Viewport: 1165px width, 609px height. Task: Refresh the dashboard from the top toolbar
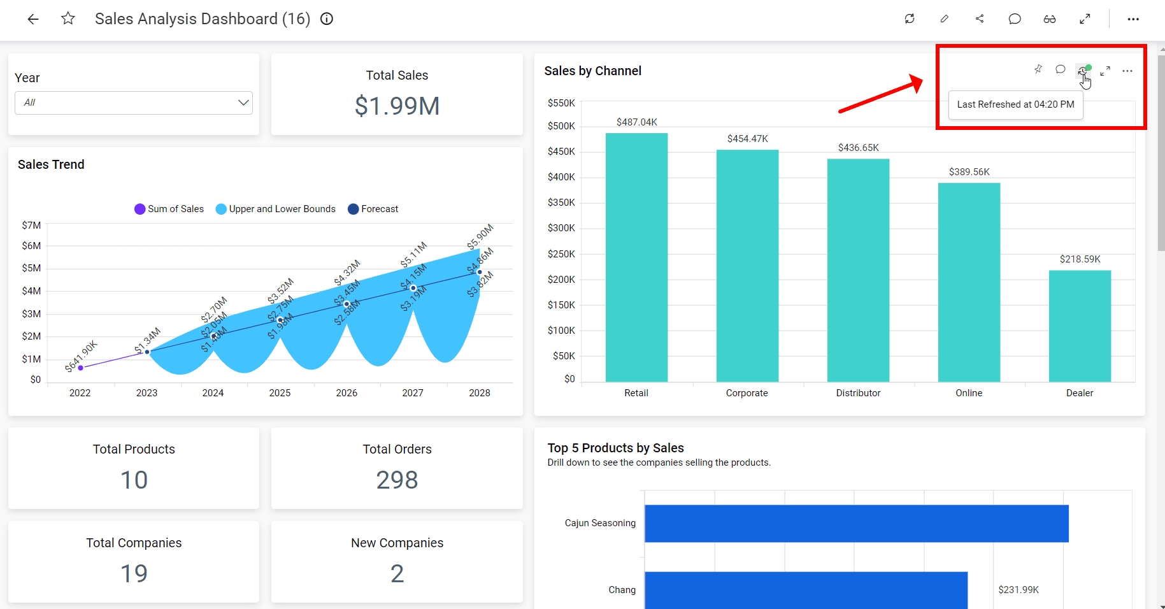910,19
